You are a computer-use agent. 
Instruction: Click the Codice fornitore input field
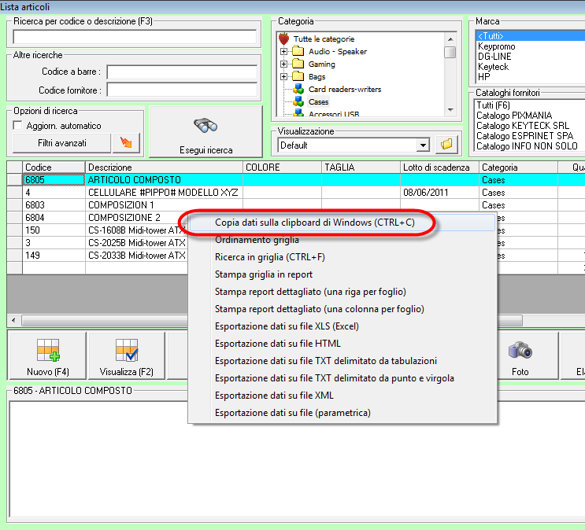[182, 90]
